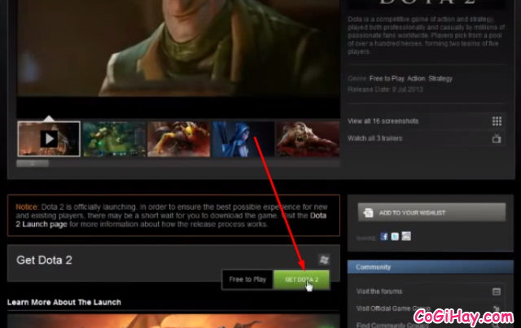Click the wishlist document icon
The height and width of the screenshot is (328, 521).
click(x=368, y=212)
